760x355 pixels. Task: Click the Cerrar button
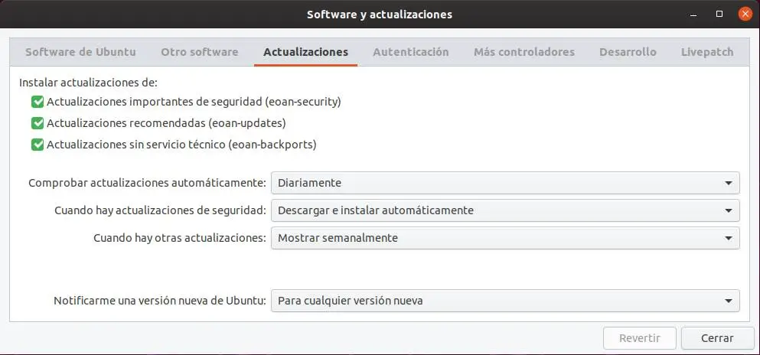(717, 338)
